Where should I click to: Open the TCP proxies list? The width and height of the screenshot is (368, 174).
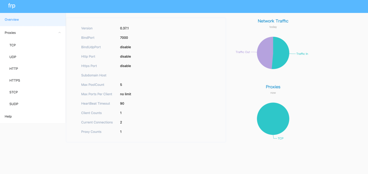(x=13, y=45)
